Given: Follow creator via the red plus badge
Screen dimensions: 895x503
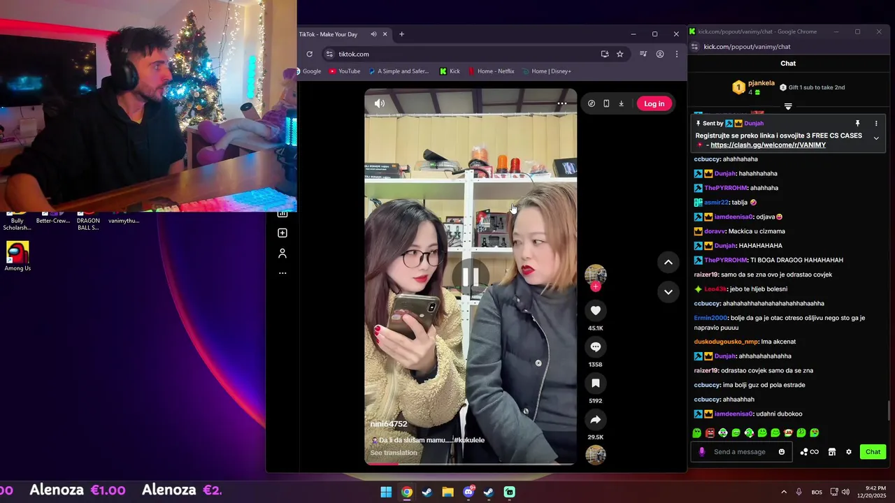Looking at the screenshot, I should 596,286.
